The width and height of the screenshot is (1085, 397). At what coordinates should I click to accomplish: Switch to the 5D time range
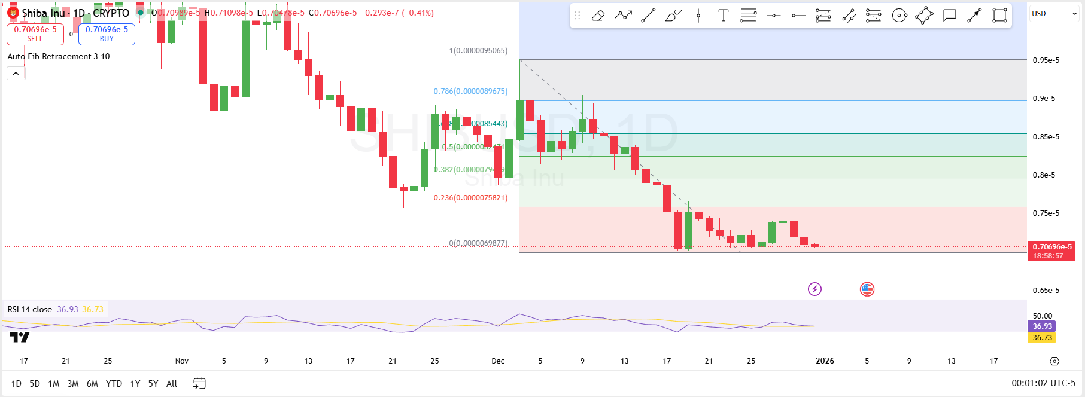pos(35,384)
